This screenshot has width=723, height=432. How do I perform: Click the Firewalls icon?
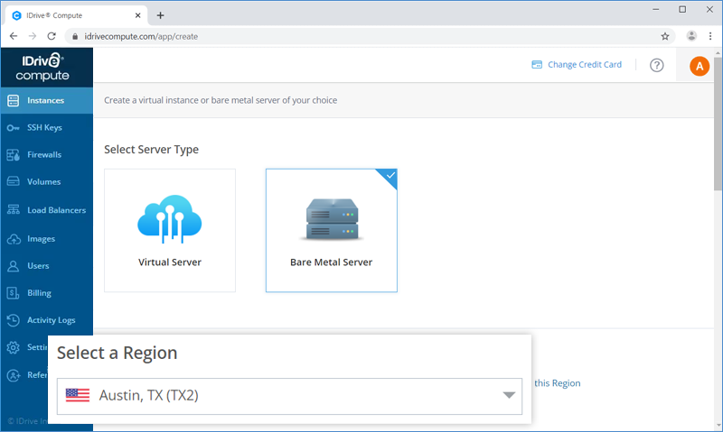[14, 154]
